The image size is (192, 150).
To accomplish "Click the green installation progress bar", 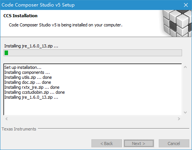I will pyautogui.click(x=93, y=53).
